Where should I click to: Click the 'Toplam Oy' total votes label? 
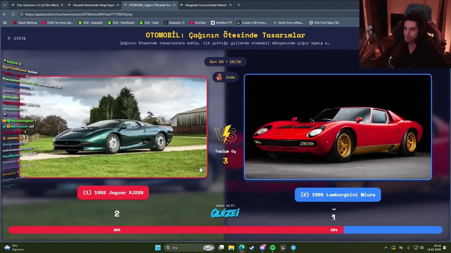[225, 151]
